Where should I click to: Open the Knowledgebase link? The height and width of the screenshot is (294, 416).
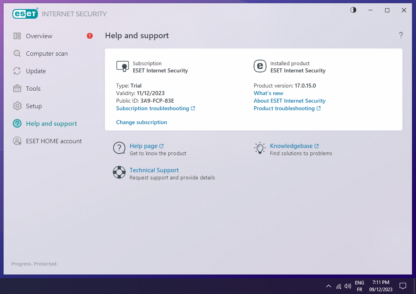(294, 146)
